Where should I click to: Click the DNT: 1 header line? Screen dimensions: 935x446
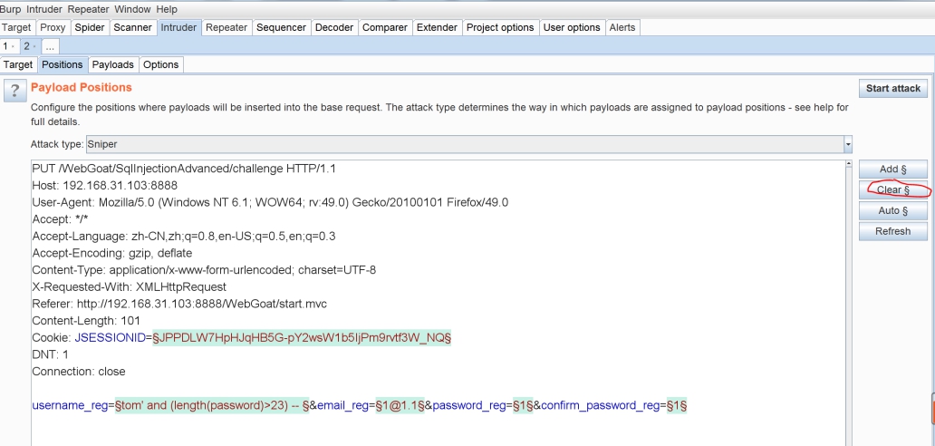tap(50, 354)
